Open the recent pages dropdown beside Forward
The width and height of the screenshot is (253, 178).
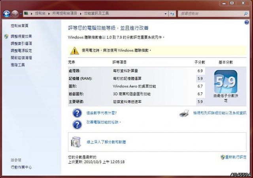pyautogui.click(x=21, y=14)
